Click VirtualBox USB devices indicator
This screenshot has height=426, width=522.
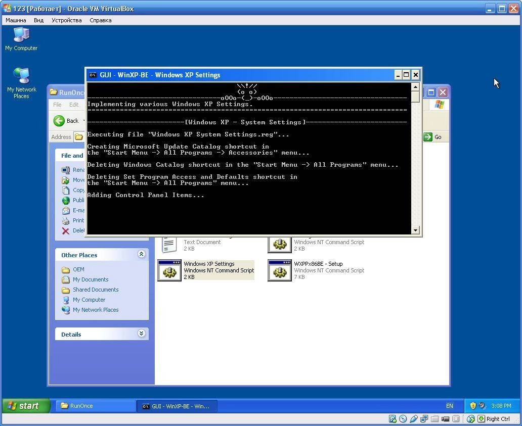click(413, 419)
